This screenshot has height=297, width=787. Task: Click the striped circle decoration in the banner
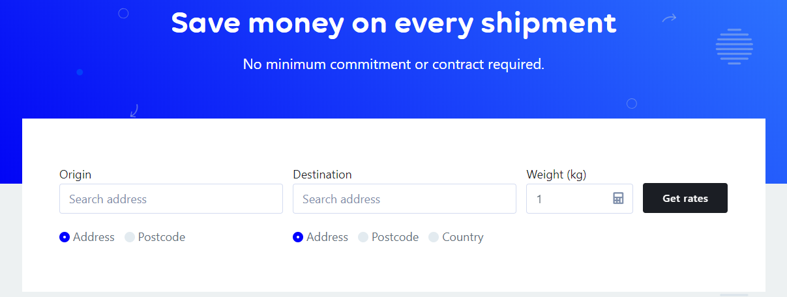[734, 46]
